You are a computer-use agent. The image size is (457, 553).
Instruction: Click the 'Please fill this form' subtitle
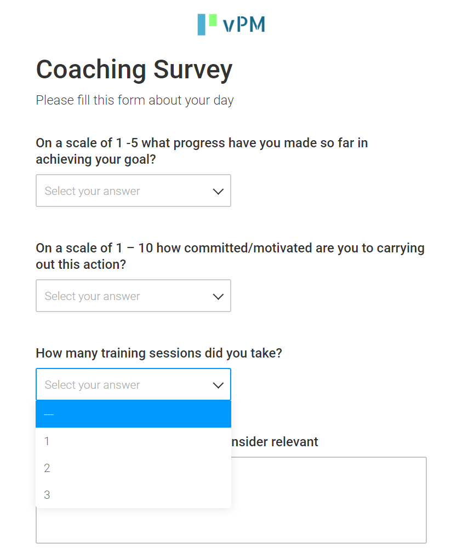pyautogui.click(x=134, y=100)
